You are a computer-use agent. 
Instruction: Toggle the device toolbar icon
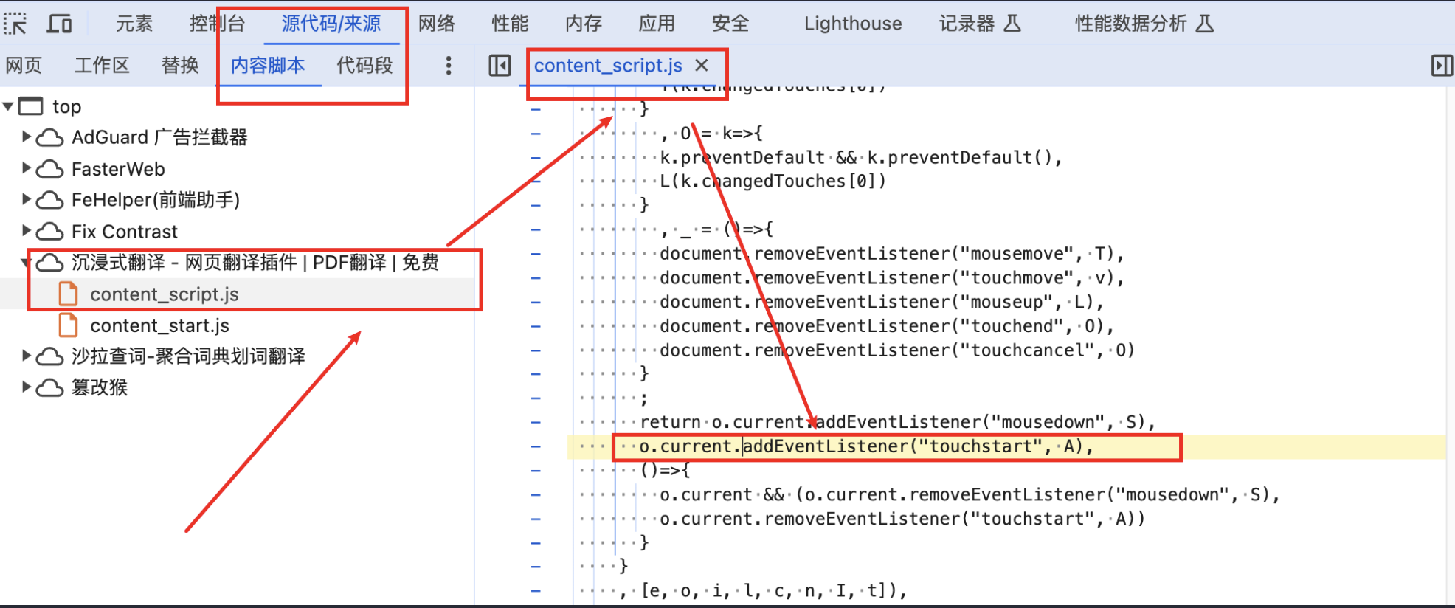[x=59, y=24]
